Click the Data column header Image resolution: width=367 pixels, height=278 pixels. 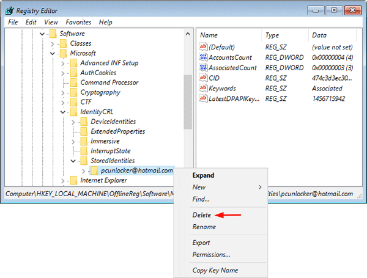click(x=319, y=35)
